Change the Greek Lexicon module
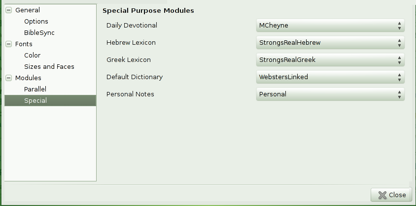Image resolution: width=416 pixels, height=206 pixels. coord(330,60)
